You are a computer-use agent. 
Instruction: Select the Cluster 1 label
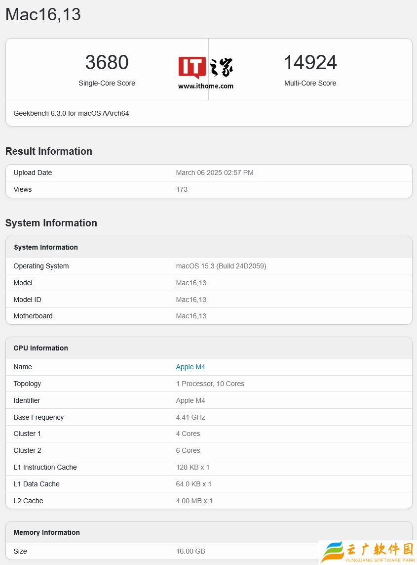click(x=27, y=434)
